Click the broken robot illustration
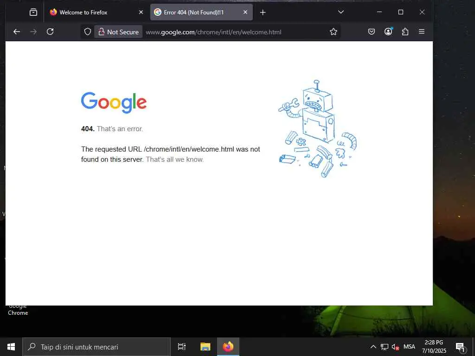Screen dimensions: 475x356 coord(317,129)
